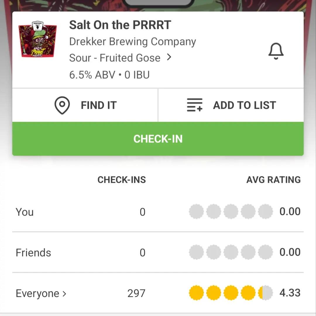Select the Friends row label

pyautogui.click(x=33, y=253)
